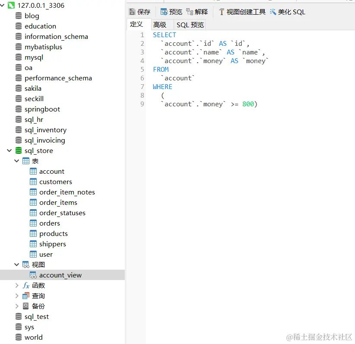Select the seckill database
This screenshot has height=344, width=355.
(x=34, y=99)
